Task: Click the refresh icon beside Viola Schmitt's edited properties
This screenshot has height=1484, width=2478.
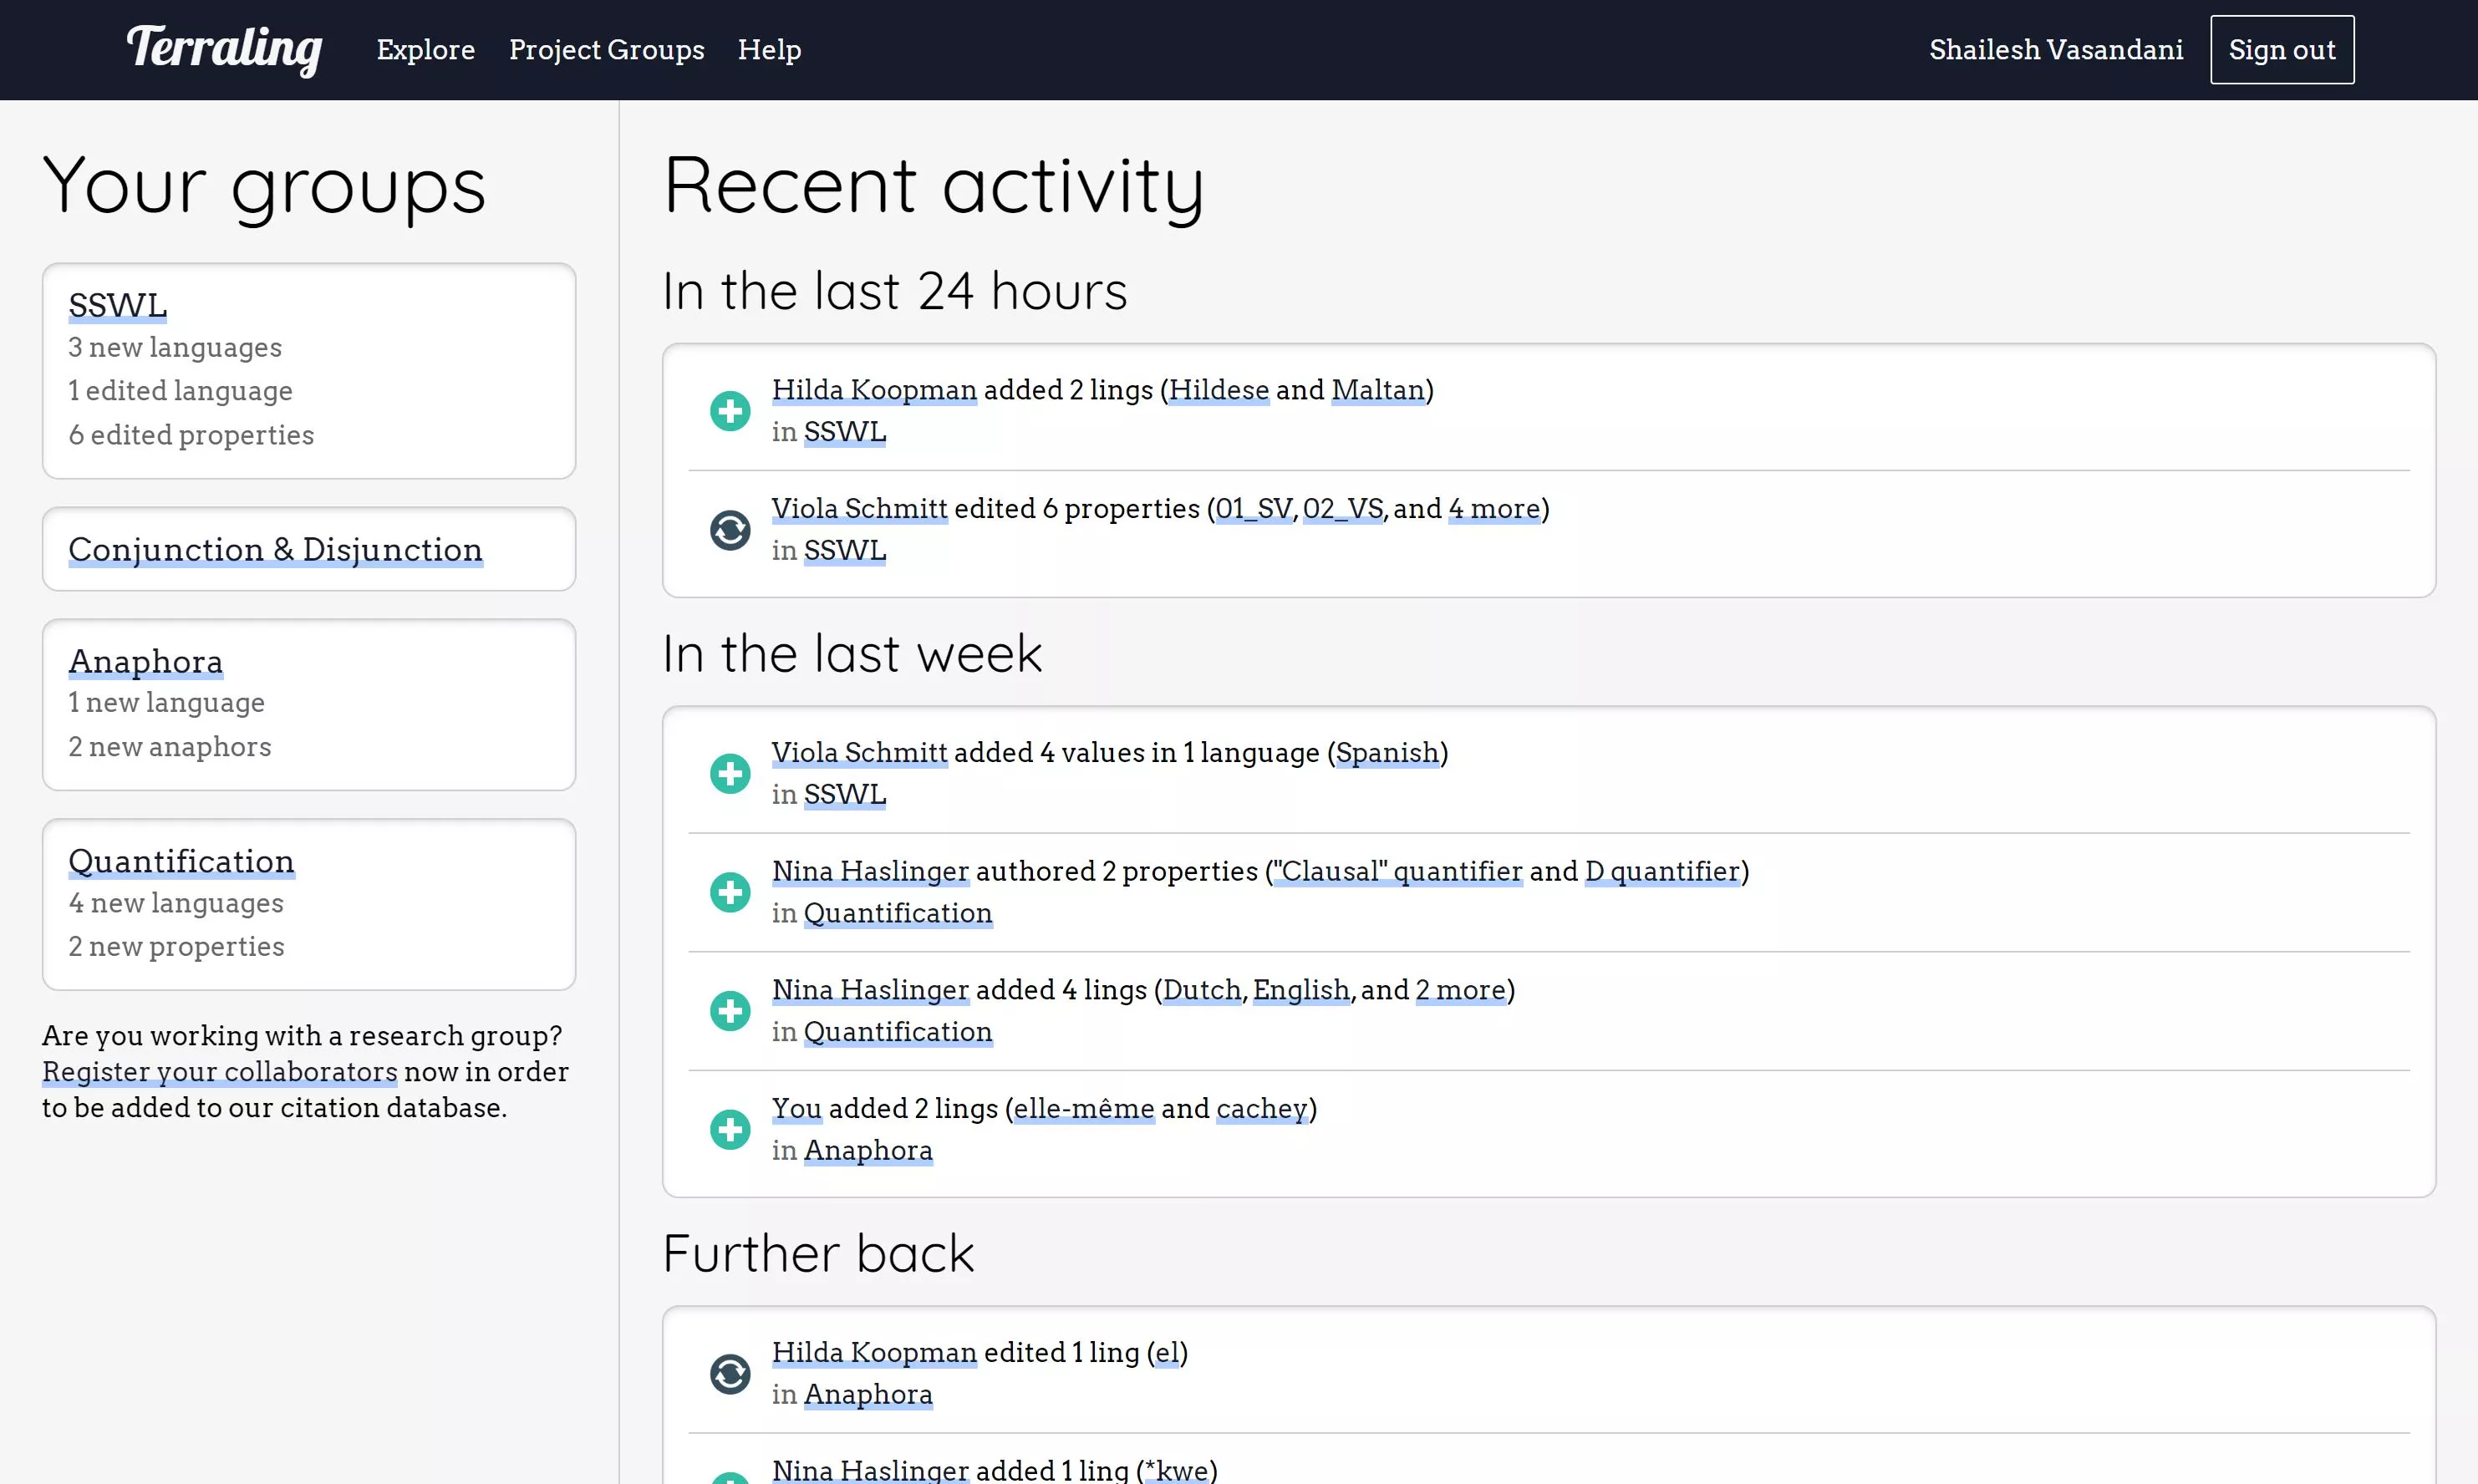Action: click(730, 530)
